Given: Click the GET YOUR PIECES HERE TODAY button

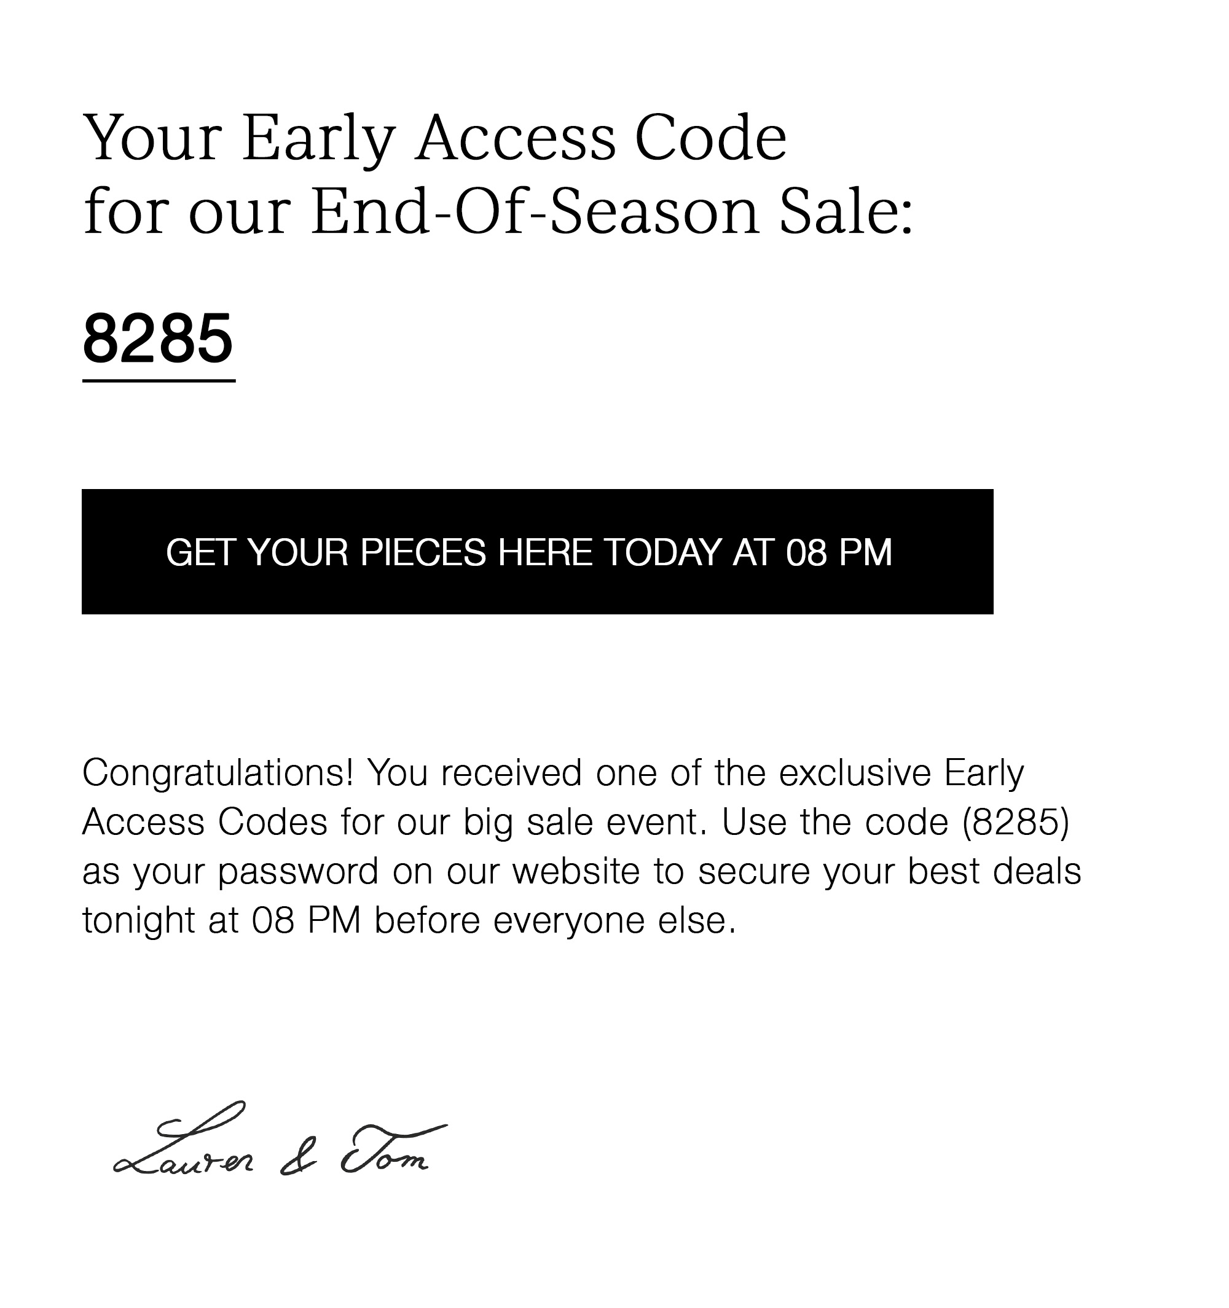Looking at the screenshot, I should [x=537, y=551].
